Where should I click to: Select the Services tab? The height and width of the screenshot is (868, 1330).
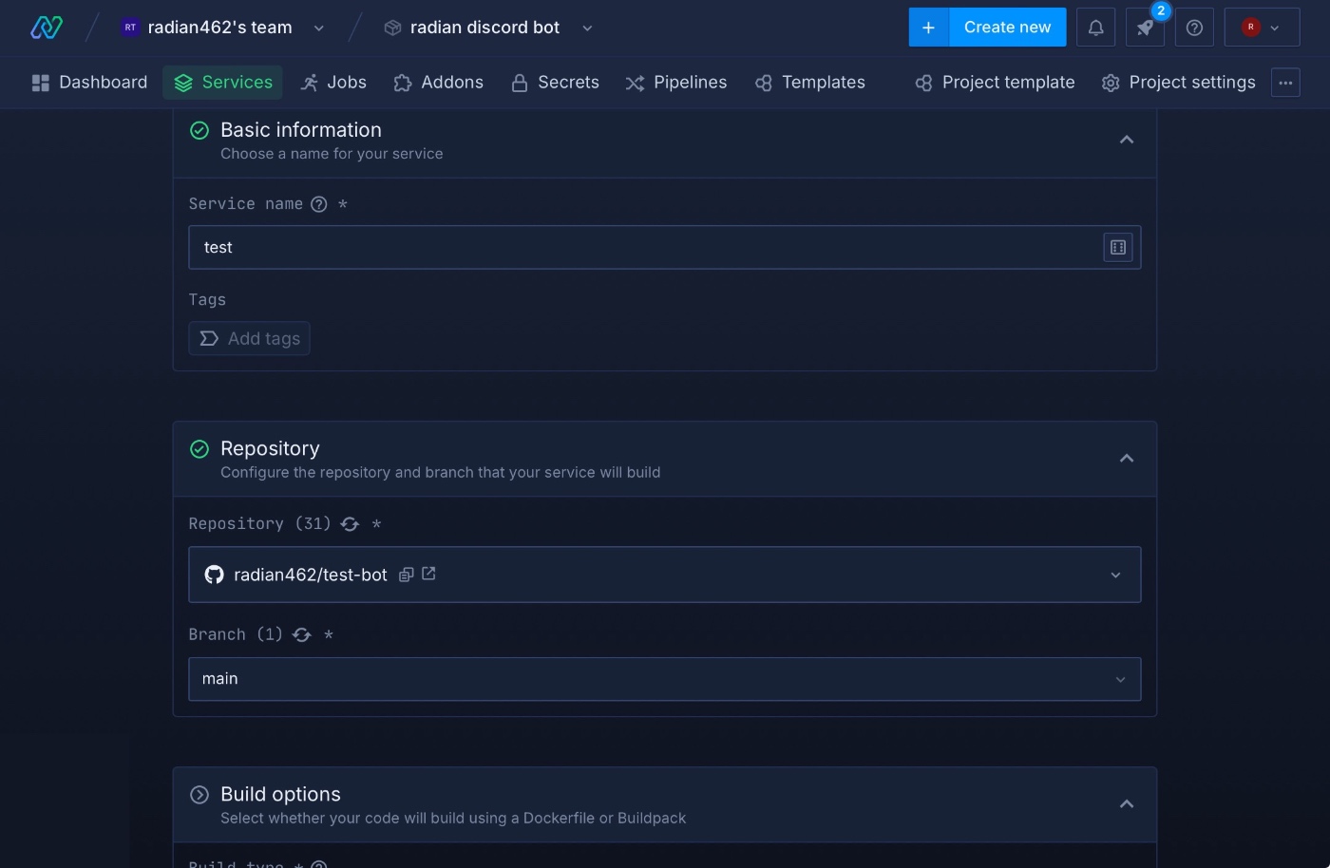tap(223, 83)
